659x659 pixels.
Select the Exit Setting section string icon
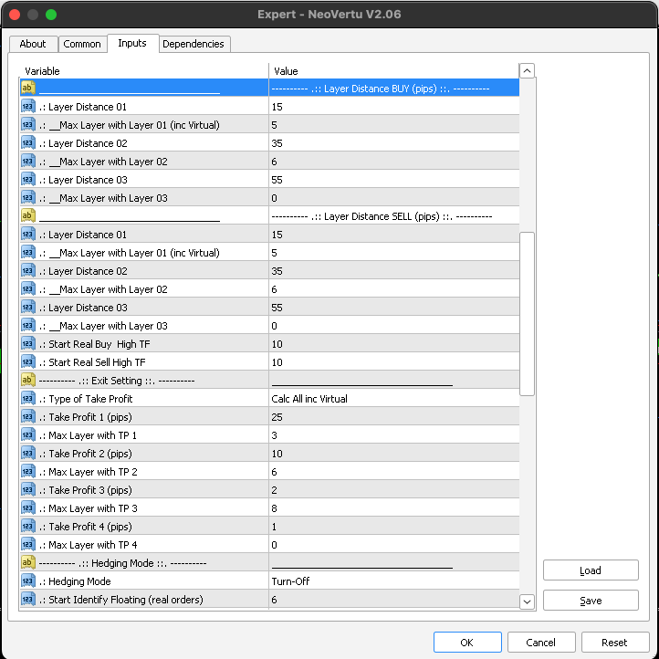(x=27, y=381)
